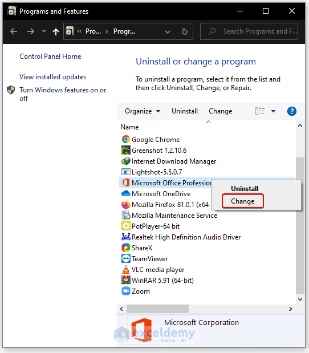Click the Microsoft Office icon in list

coord(126,182)
